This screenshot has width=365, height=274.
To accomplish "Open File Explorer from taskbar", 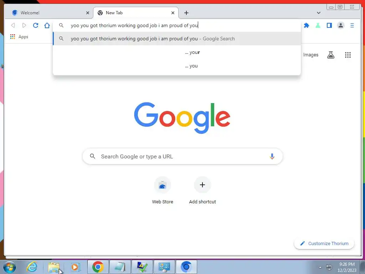I will point(54,267).
